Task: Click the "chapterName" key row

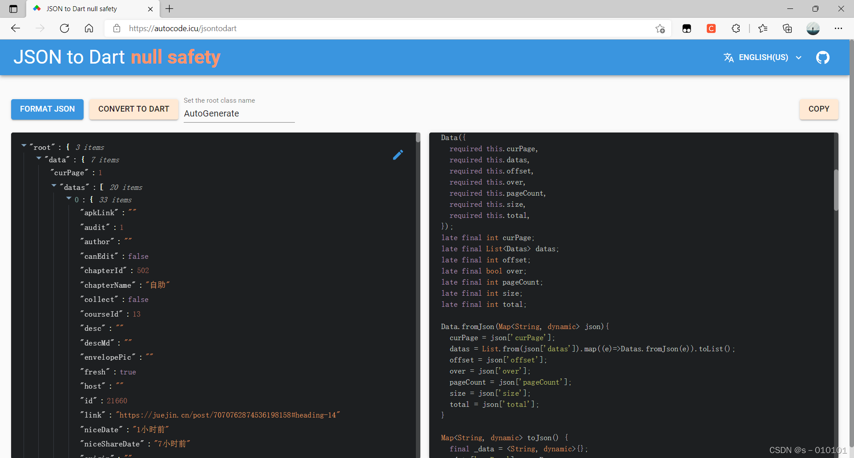Action: (125, 285)
